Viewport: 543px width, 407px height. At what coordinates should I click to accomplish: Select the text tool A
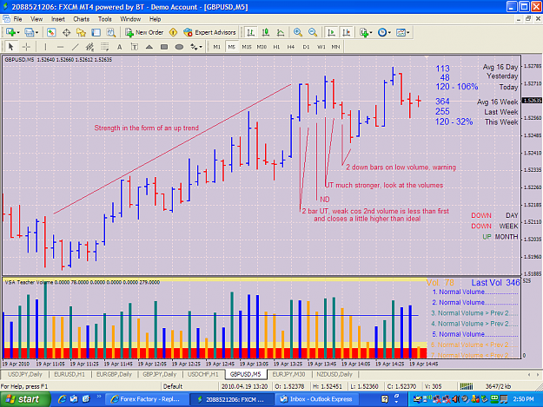point(120,47)
